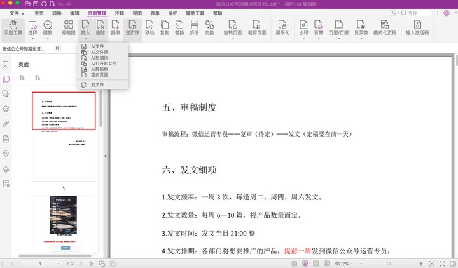The width and height of the screenshot is (458, 268).
Task: Click the 选择 text selection tool
Action: point(32,28)
